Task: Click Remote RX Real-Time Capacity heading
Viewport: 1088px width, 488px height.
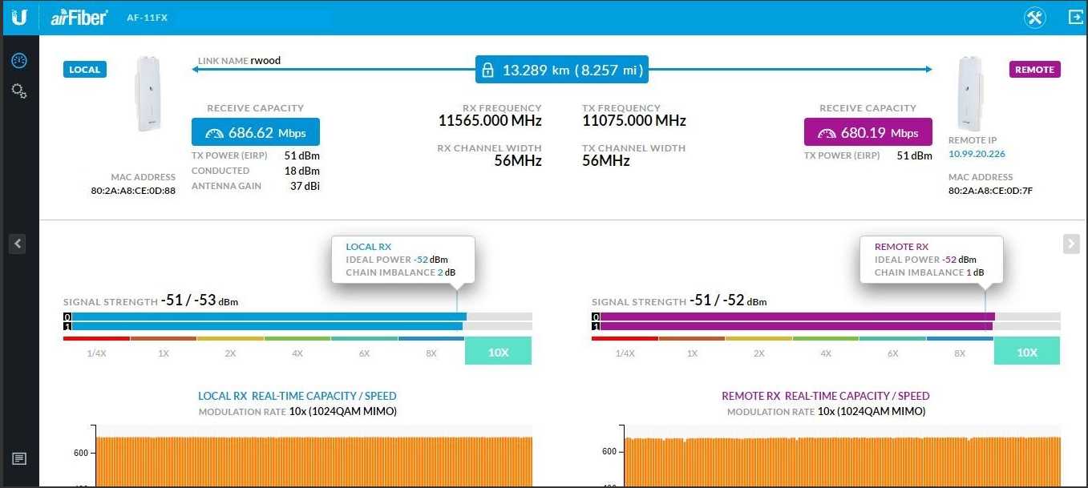Action: tap(826, 396)
